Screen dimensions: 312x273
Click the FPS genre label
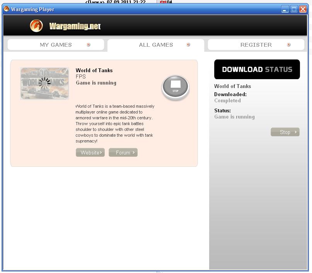[80, 76]
